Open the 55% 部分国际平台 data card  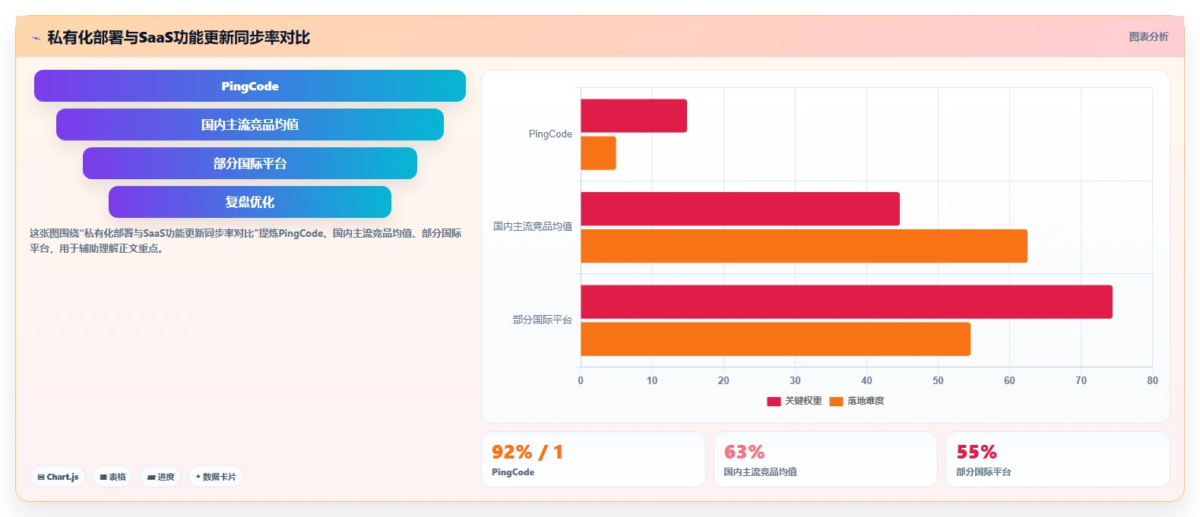pyautogui.click(x=1058, y=459)
